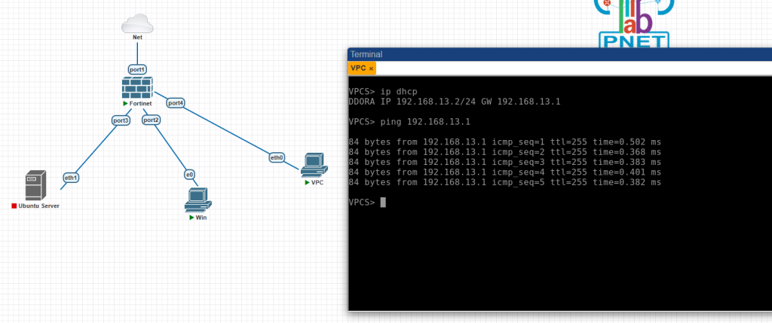Click the Net cloud icon
Viewport: 772px width, 323px height.
(137, 24)
